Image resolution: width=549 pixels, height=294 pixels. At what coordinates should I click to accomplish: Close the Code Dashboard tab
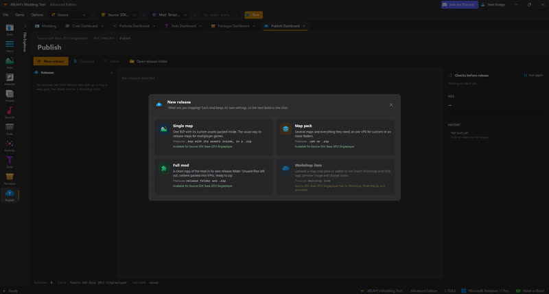click(102, 26)
